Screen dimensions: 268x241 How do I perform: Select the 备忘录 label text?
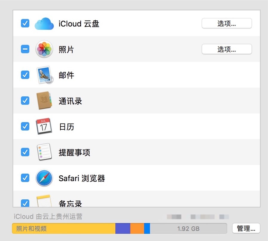(70, 203)
